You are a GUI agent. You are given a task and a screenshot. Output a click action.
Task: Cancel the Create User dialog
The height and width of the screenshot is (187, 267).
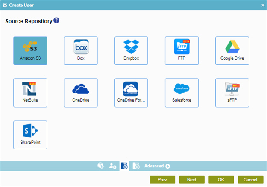(x=250, y=180)
